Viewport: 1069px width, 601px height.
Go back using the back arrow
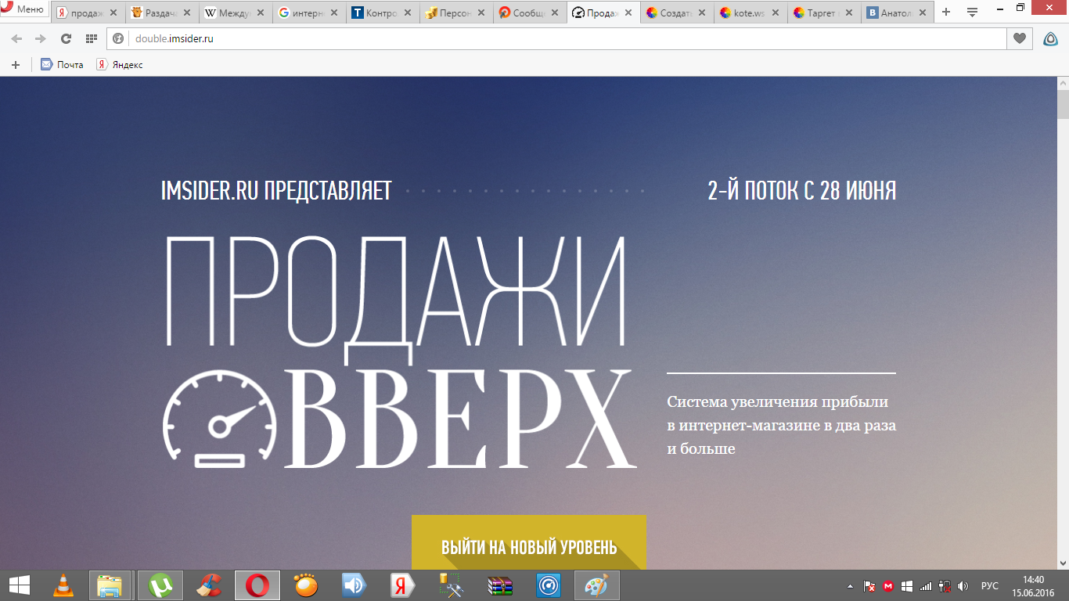tap(17, 38)
